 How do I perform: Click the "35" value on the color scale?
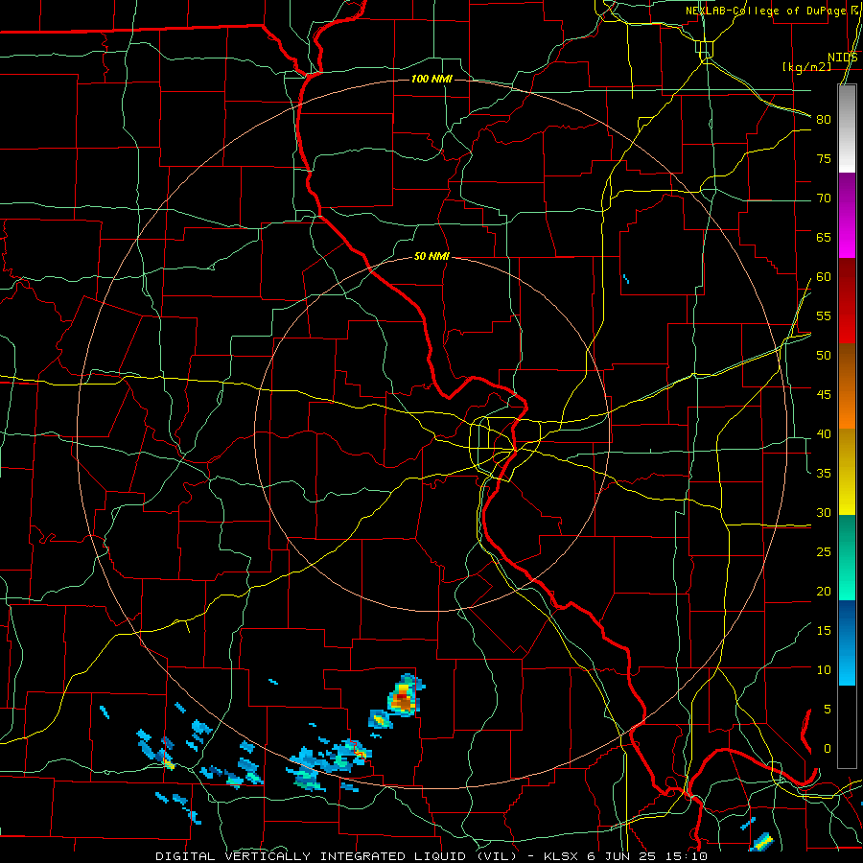824,474
